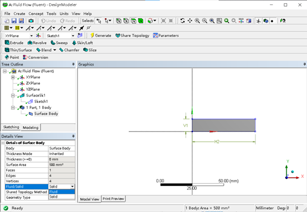Viewport: 307px width, 212px height.
Task: Click the green Previous View icon
Action: 227,20
